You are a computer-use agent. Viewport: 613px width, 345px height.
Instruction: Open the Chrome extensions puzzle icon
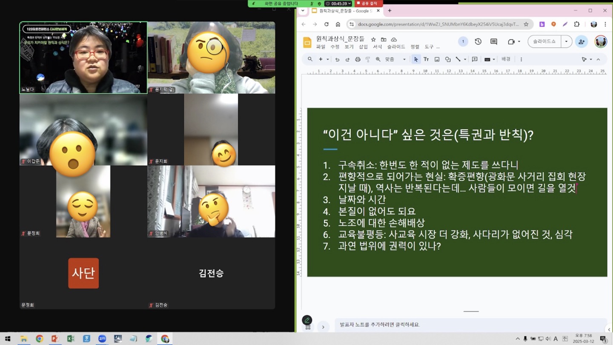pos(577,24)
